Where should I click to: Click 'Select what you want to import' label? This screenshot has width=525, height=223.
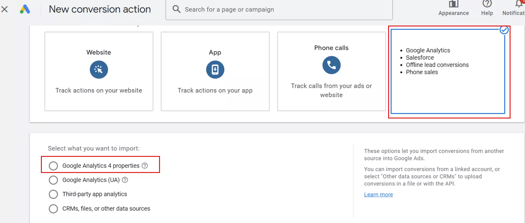click(x=94, y=148)
